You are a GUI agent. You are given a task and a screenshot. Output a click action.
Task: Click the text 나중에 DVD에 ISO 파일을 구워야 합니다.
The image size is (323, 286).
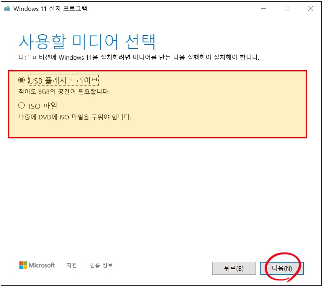74,117
